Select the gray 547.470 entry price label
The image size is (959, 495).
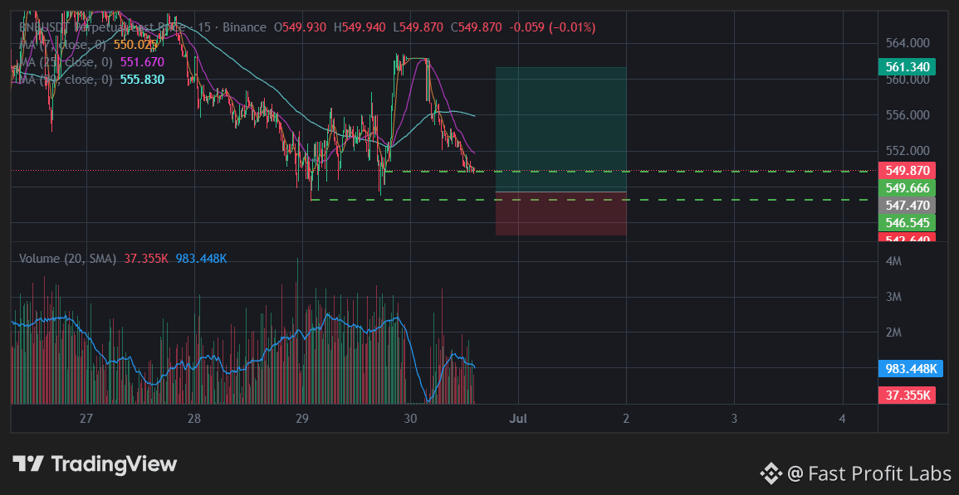pos(907,206)
